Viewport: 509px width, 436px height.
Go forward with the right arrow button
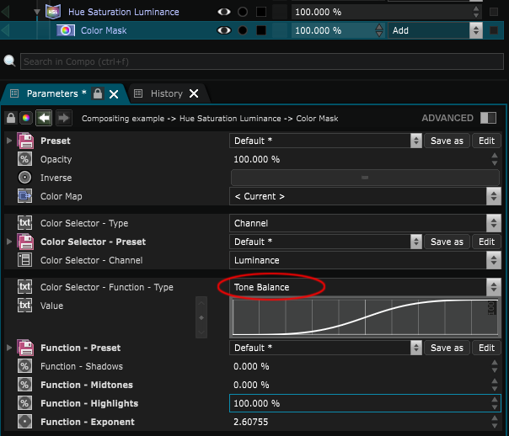click(x=64, y=118)
